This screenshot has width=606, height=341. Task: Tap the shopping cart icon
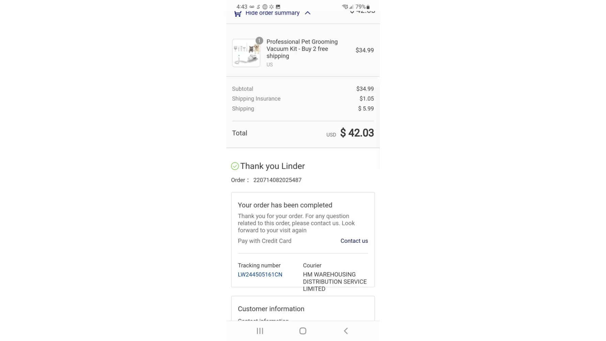(x=238, y=14)
